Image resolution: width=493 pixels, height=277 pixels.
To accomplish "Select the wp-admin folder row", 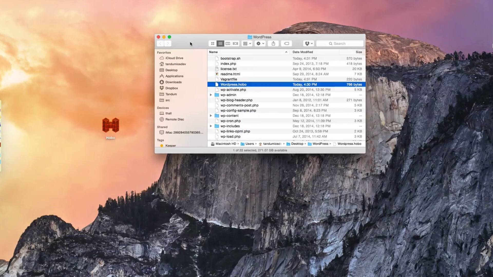I will tap(286, 95).
